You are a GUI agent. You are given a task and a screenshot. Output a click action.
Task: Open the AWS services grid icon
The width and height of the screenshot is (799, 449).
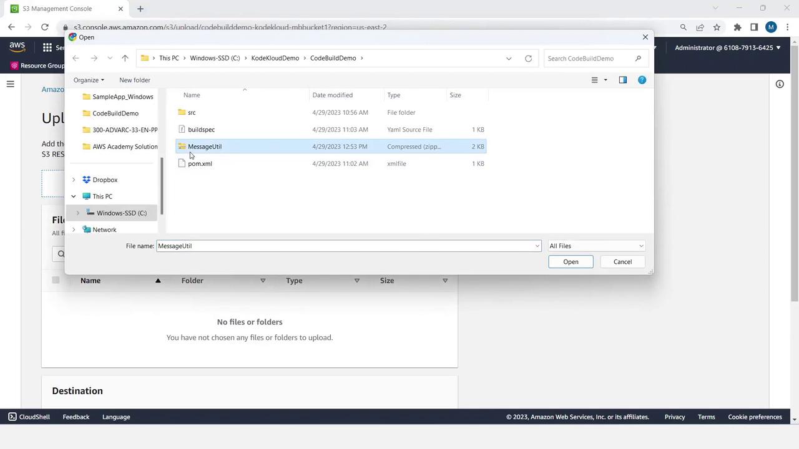pos(47,47)
